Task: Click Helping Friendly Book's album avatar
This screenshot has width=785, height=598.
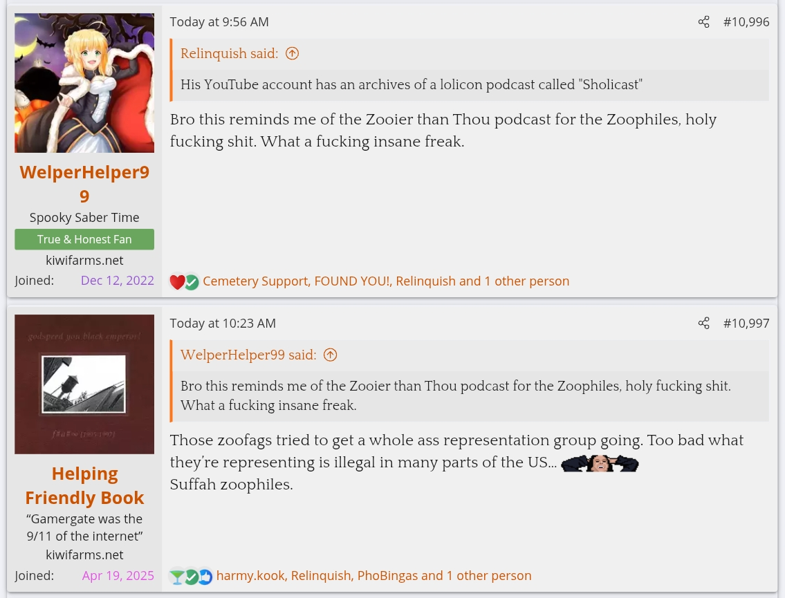Action: [84, 384]
